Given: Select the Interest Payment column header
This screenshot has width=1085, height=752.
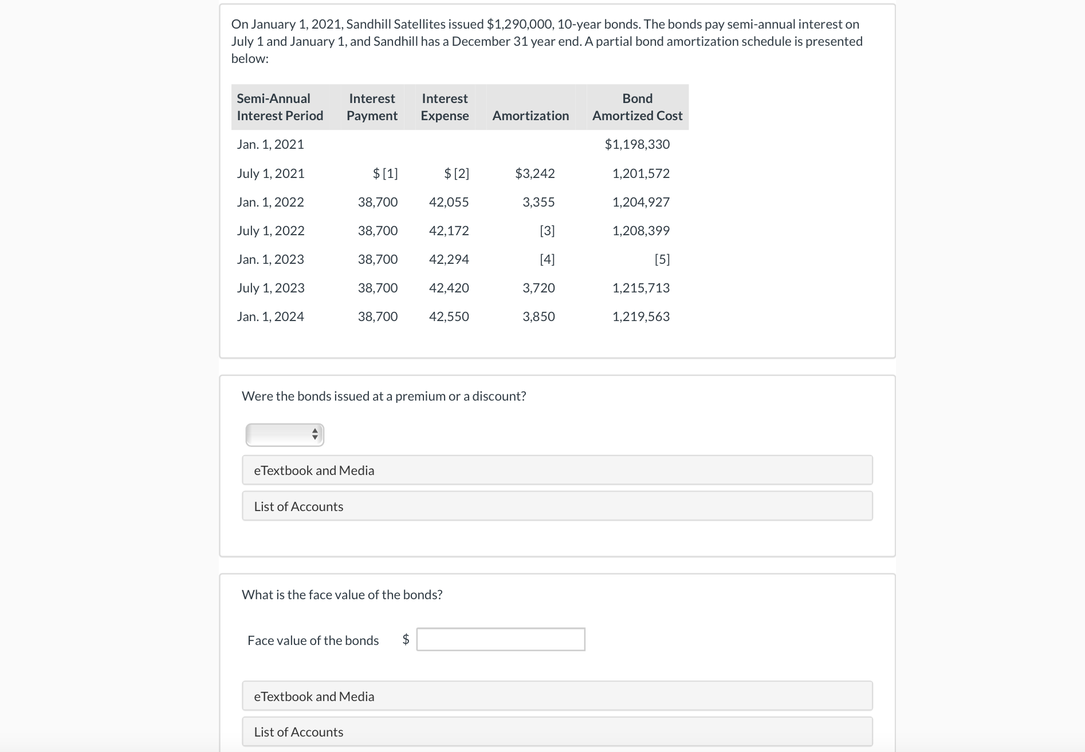Looking at the screenshot, I should click(x=372, y=106).
